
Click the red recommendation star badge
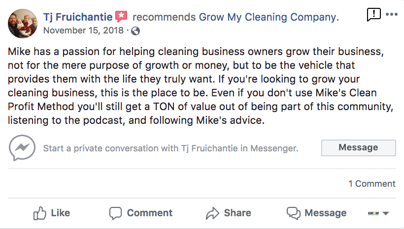pos(121,17)
